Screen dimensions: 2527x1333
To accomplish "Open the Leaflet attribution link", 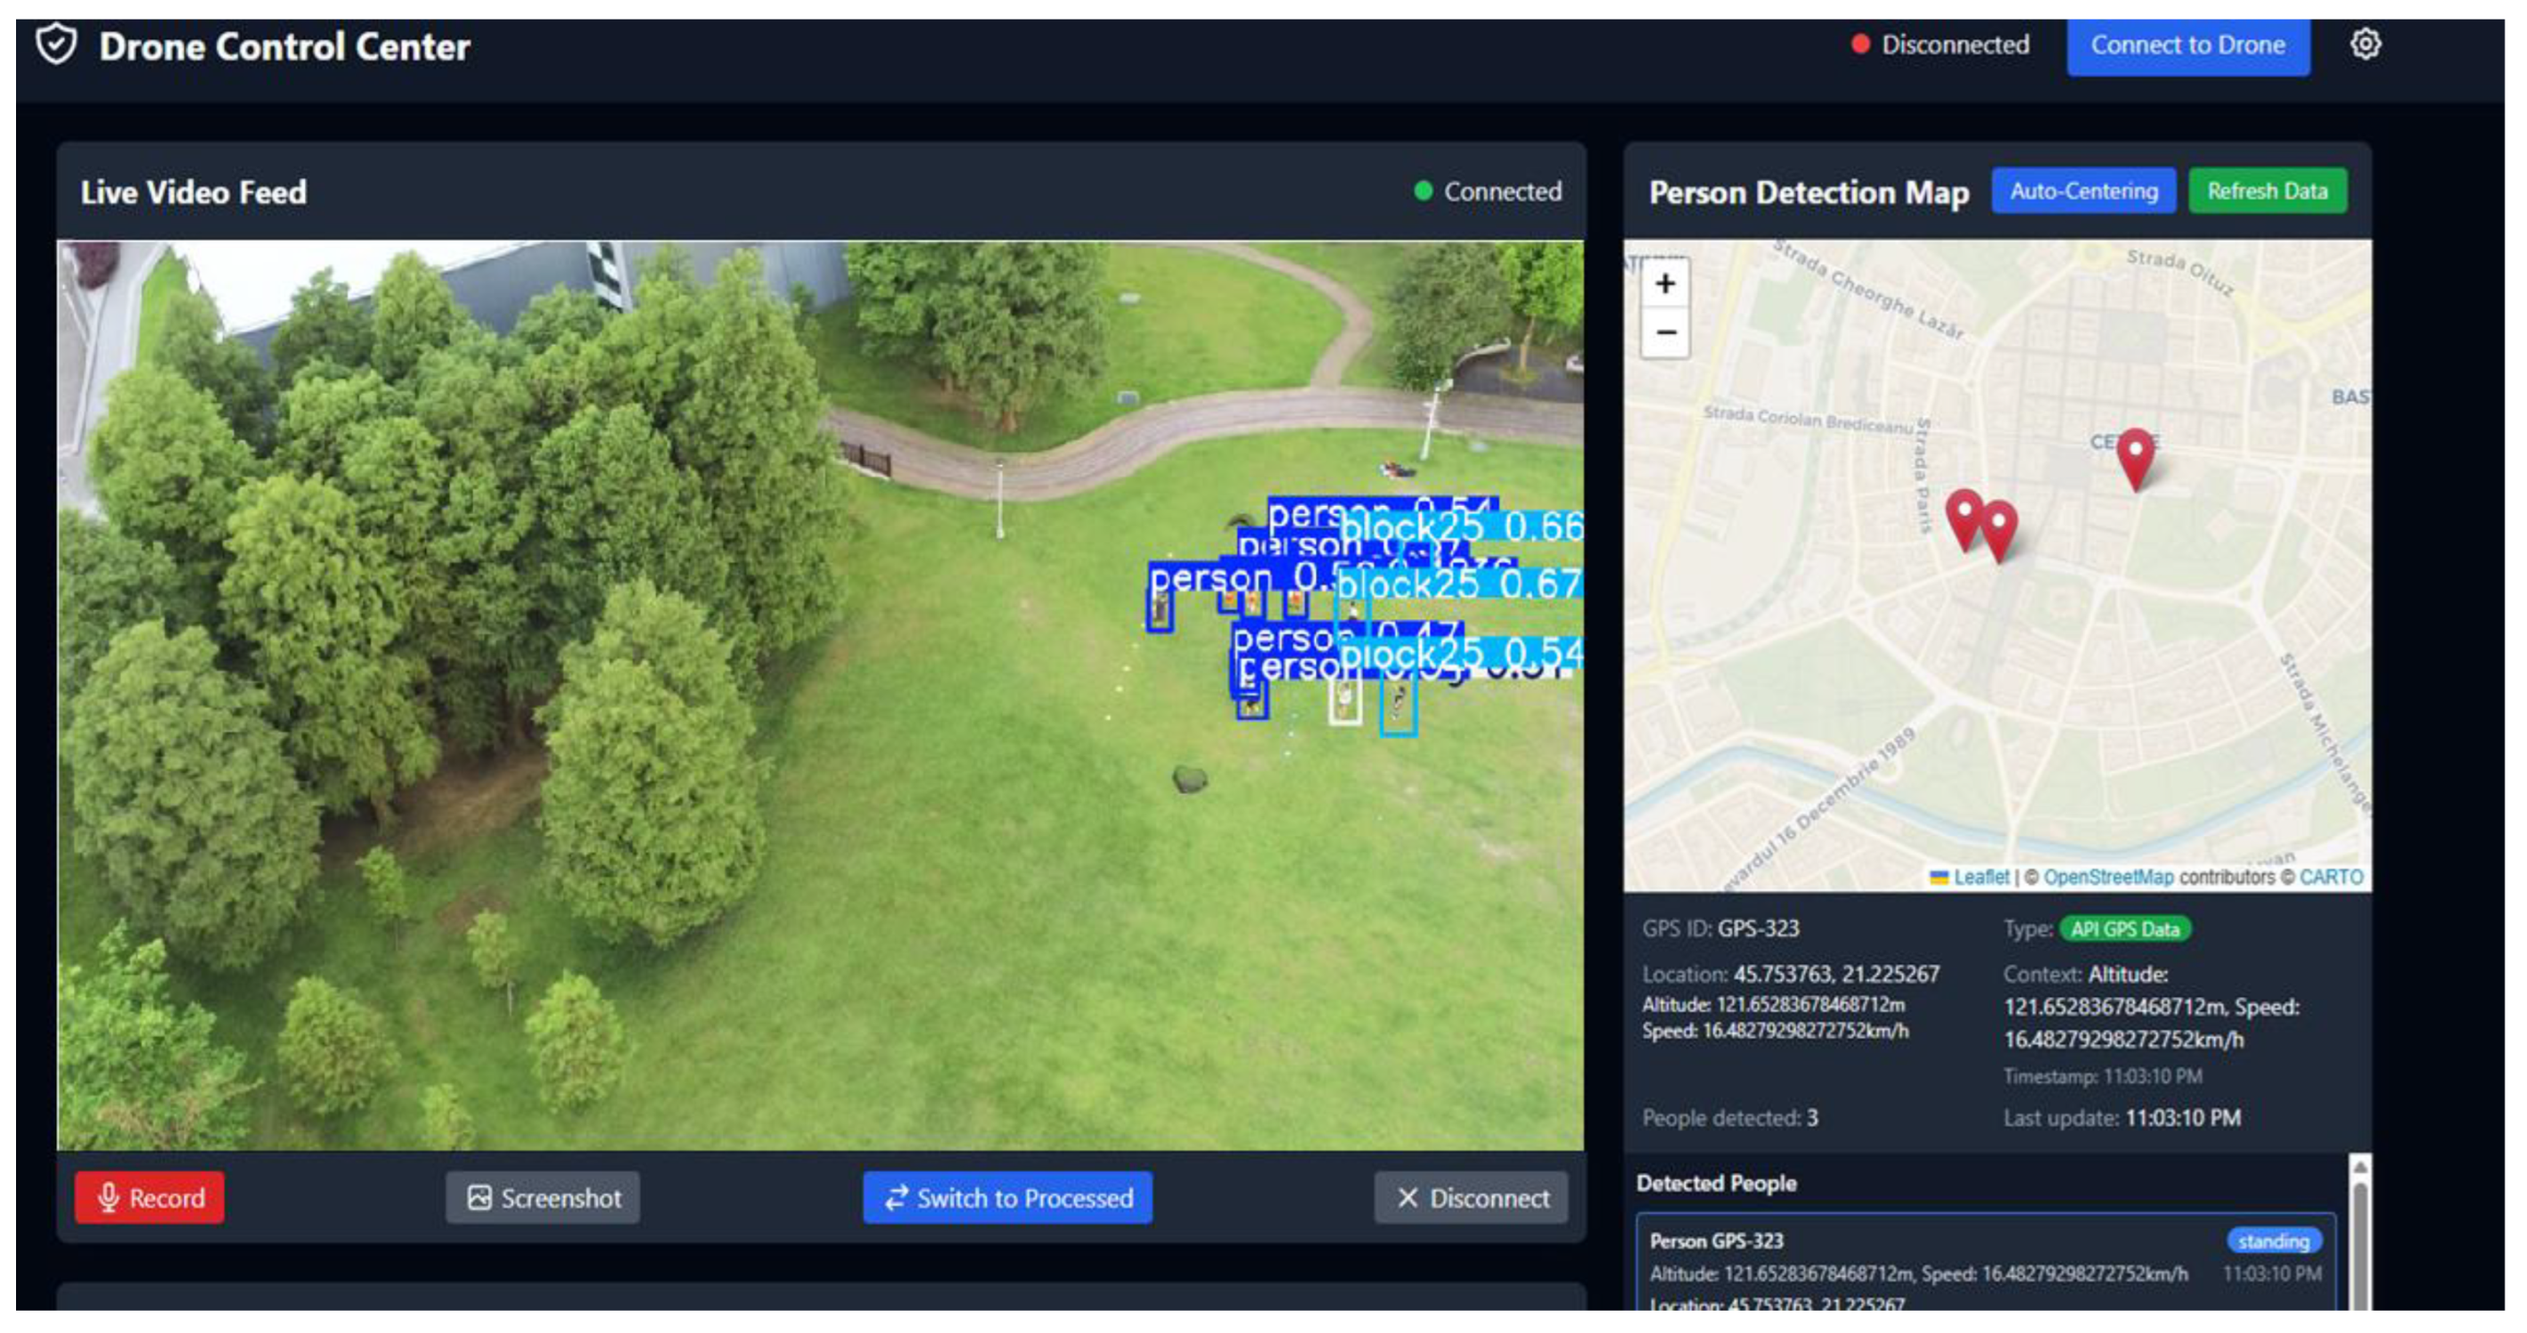I will click(x=1981, y=877).
